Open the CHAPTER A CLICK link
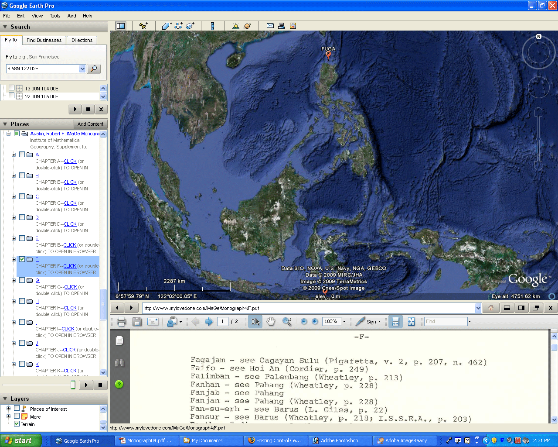 pos(70,161)
